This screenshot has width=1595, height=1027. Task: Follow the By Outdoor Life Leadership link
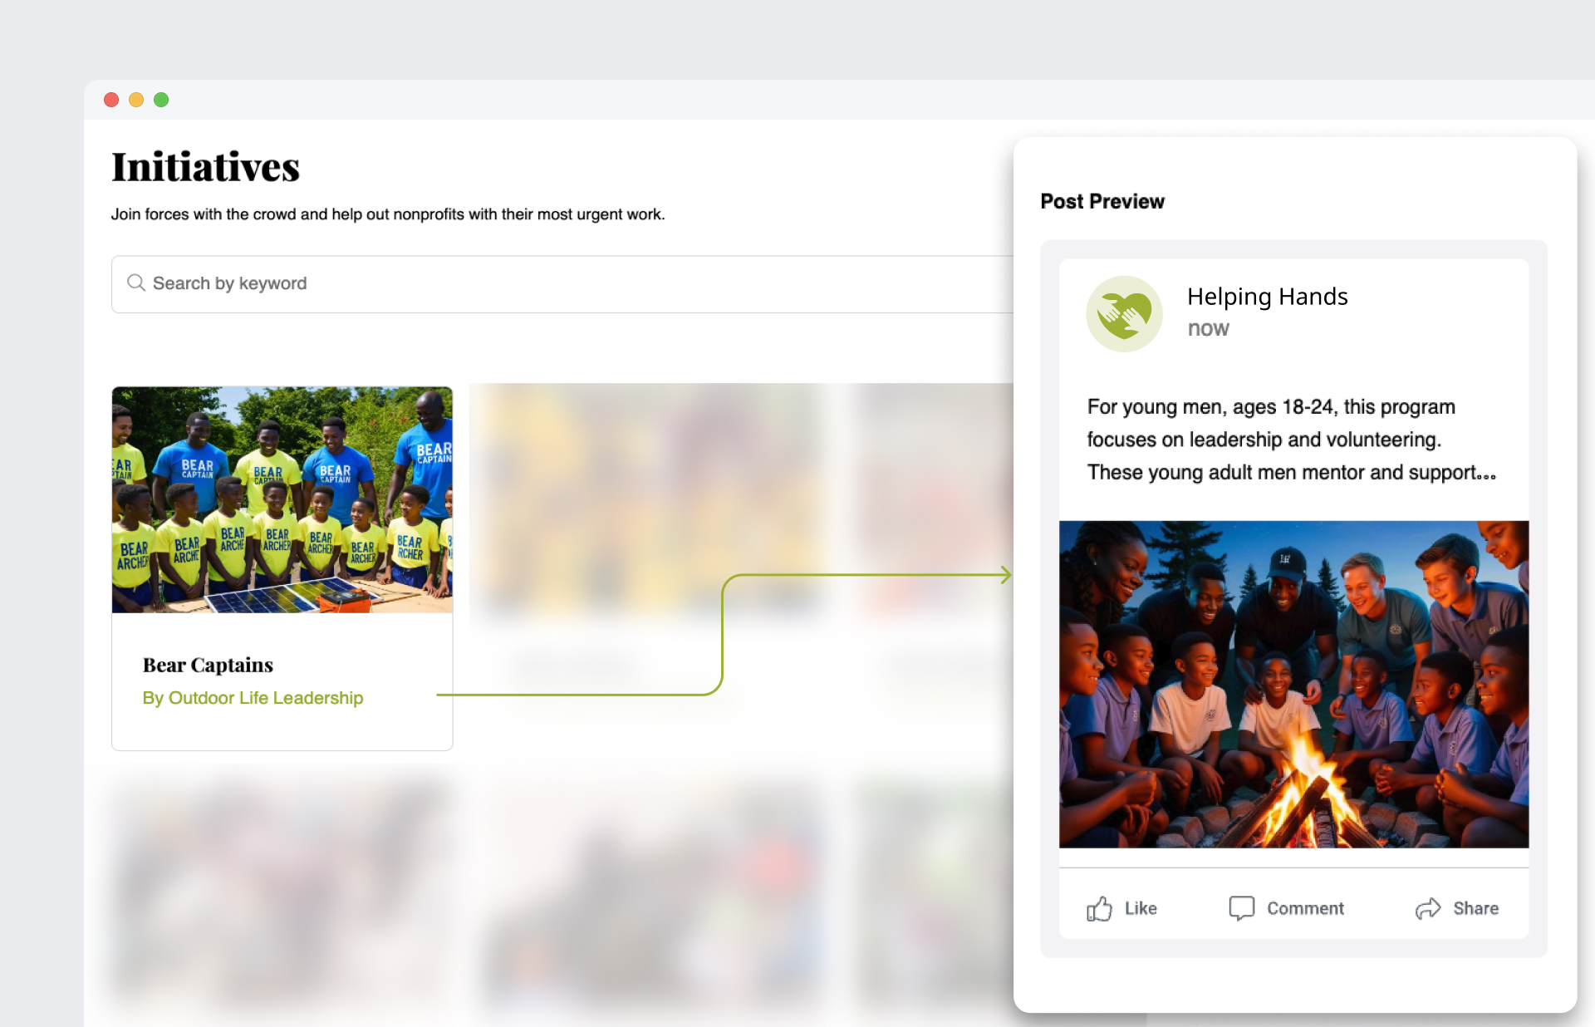(253, 698)
